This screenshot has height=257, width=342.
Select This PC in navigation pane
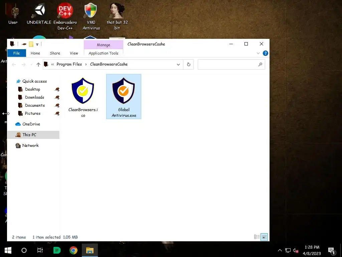point(33,135)
